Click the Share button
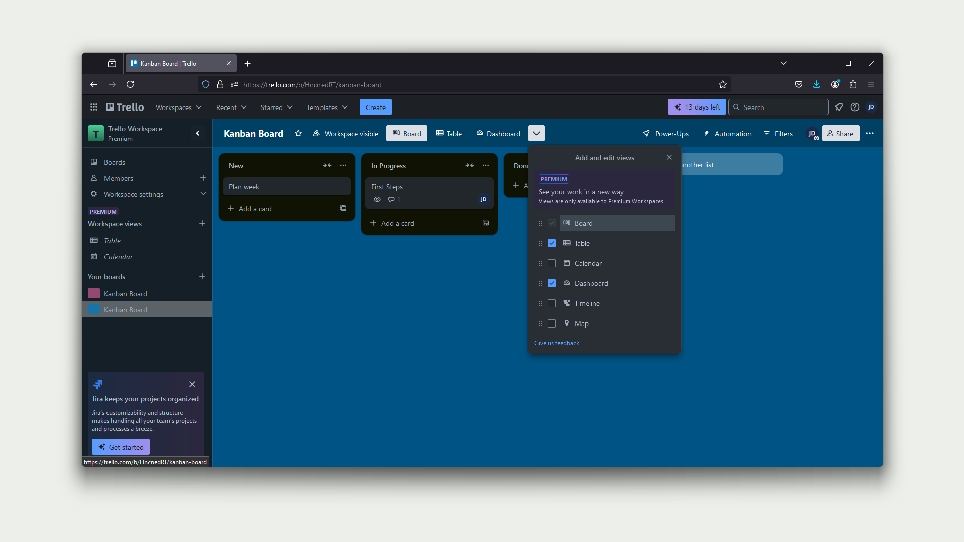The width and height of the screenshot is (964, 542). 841,133
